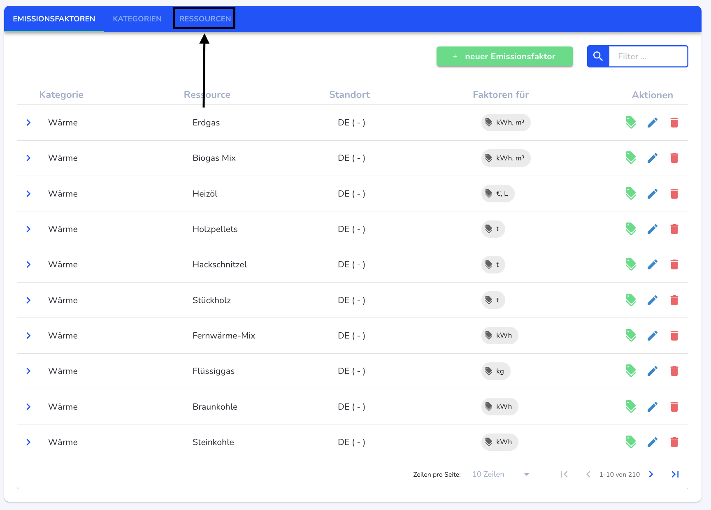
Task: Delete the Heizöl row via trash icon
Action: (x=674, y=194)
